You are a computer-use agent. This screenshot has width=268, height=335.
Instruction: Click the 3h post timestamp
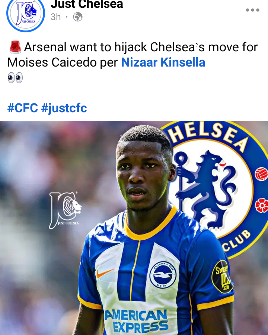(x=55, y=17)
